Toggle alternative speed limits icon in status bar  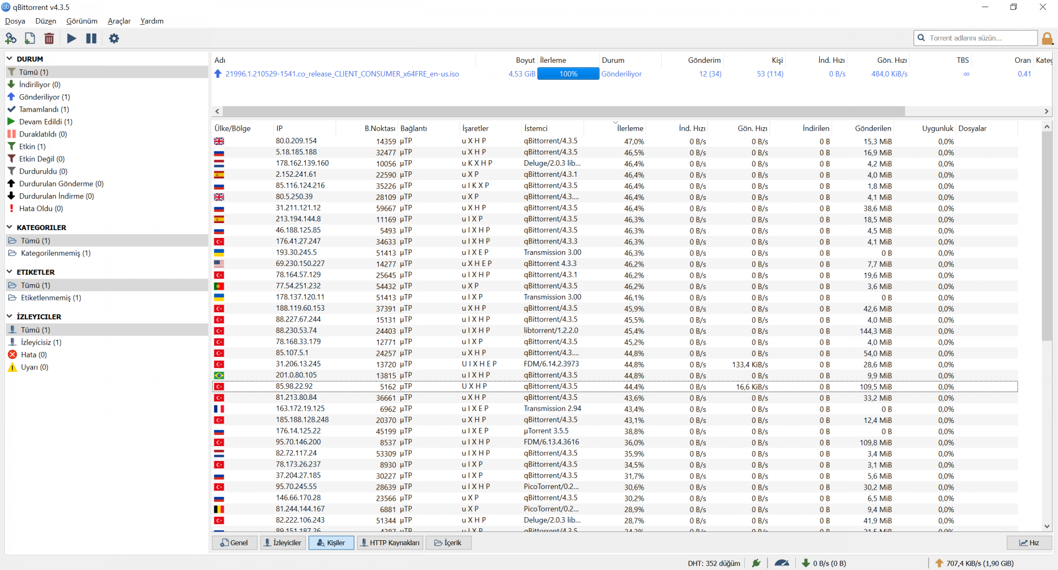tap(781, 563)
